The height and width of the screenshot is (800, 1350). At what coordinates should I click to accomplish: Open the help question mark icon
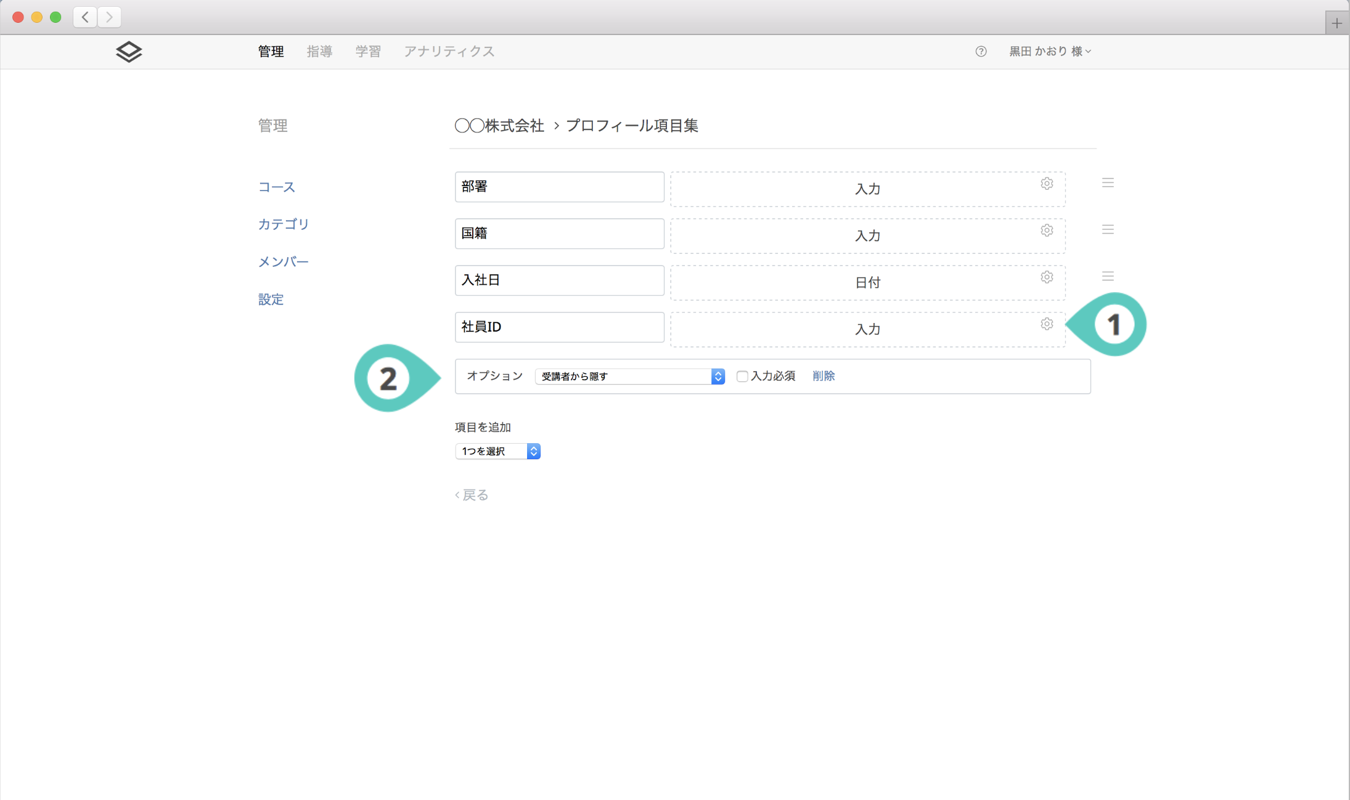(x=981, y=52)
